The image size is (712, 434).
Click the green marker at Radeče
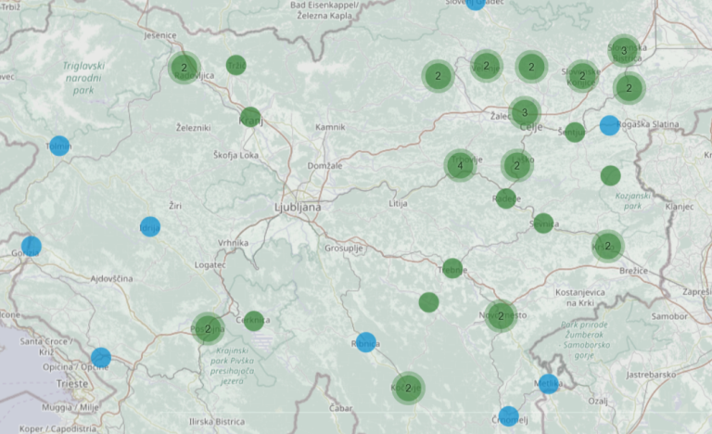click(505, 198)
